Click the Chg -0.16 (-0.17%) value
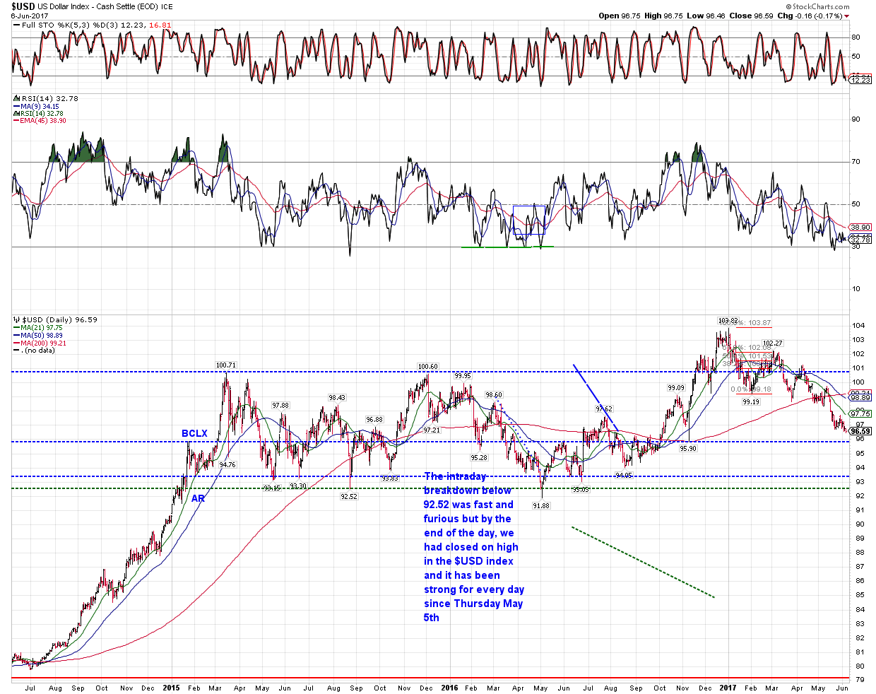This screenshot has height=694, width=876. [810, 16]
